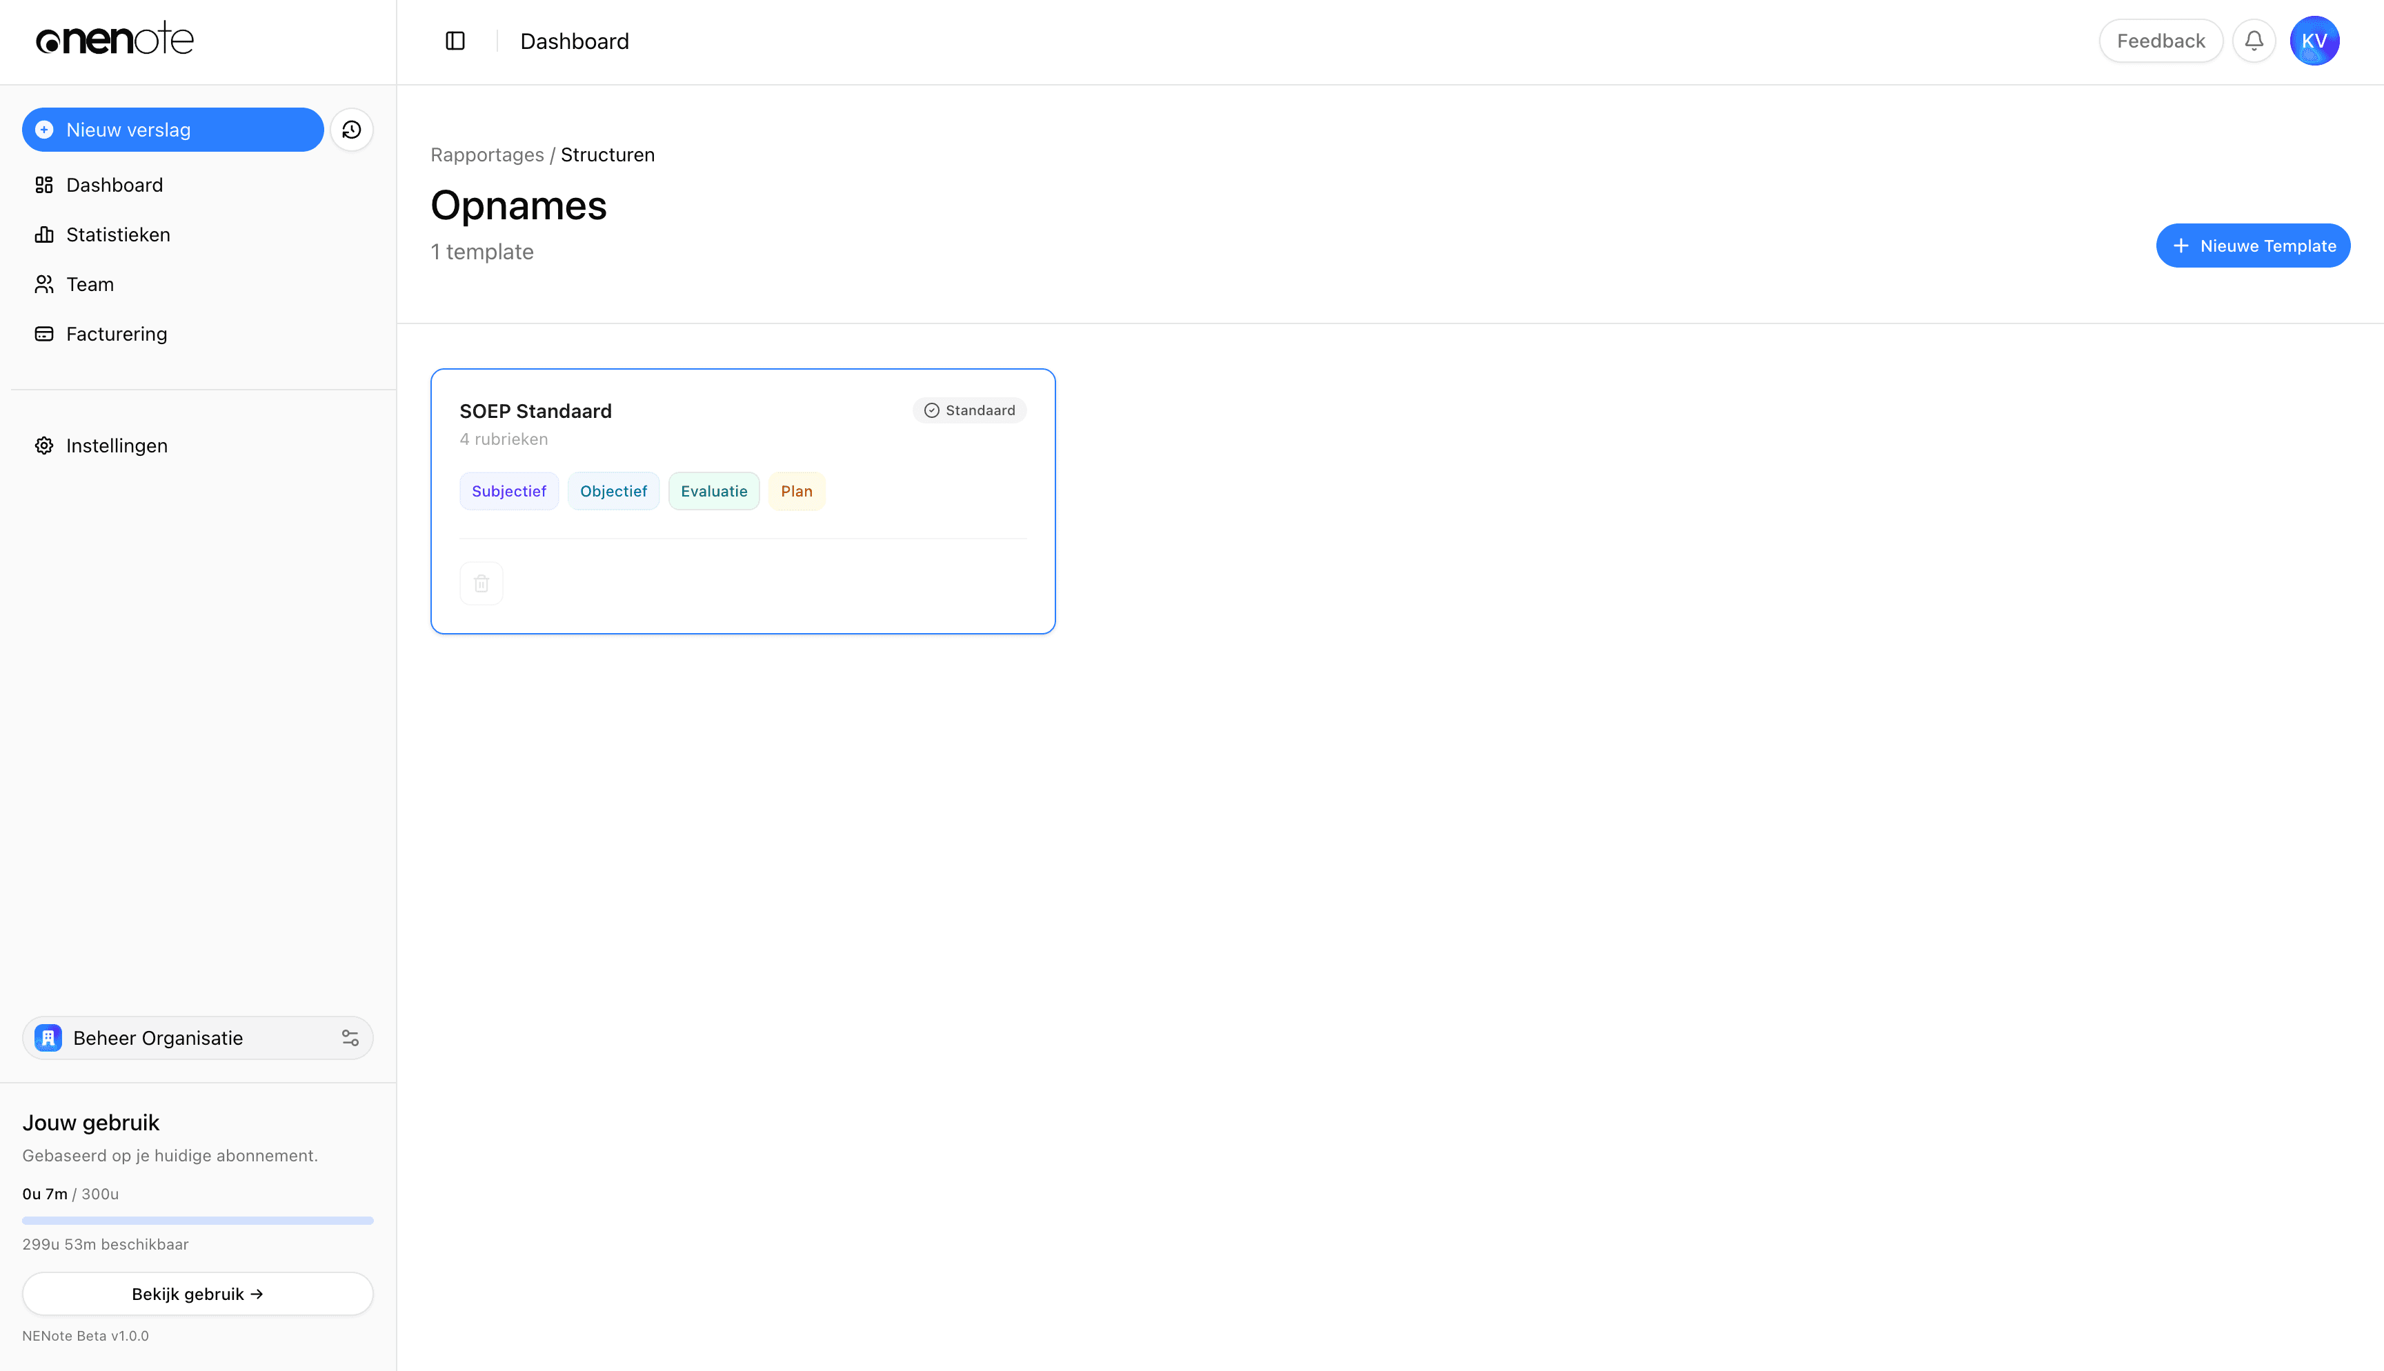Create a Nieuwe Template
The image size is (2384, 1371).
pos(2252,246)
